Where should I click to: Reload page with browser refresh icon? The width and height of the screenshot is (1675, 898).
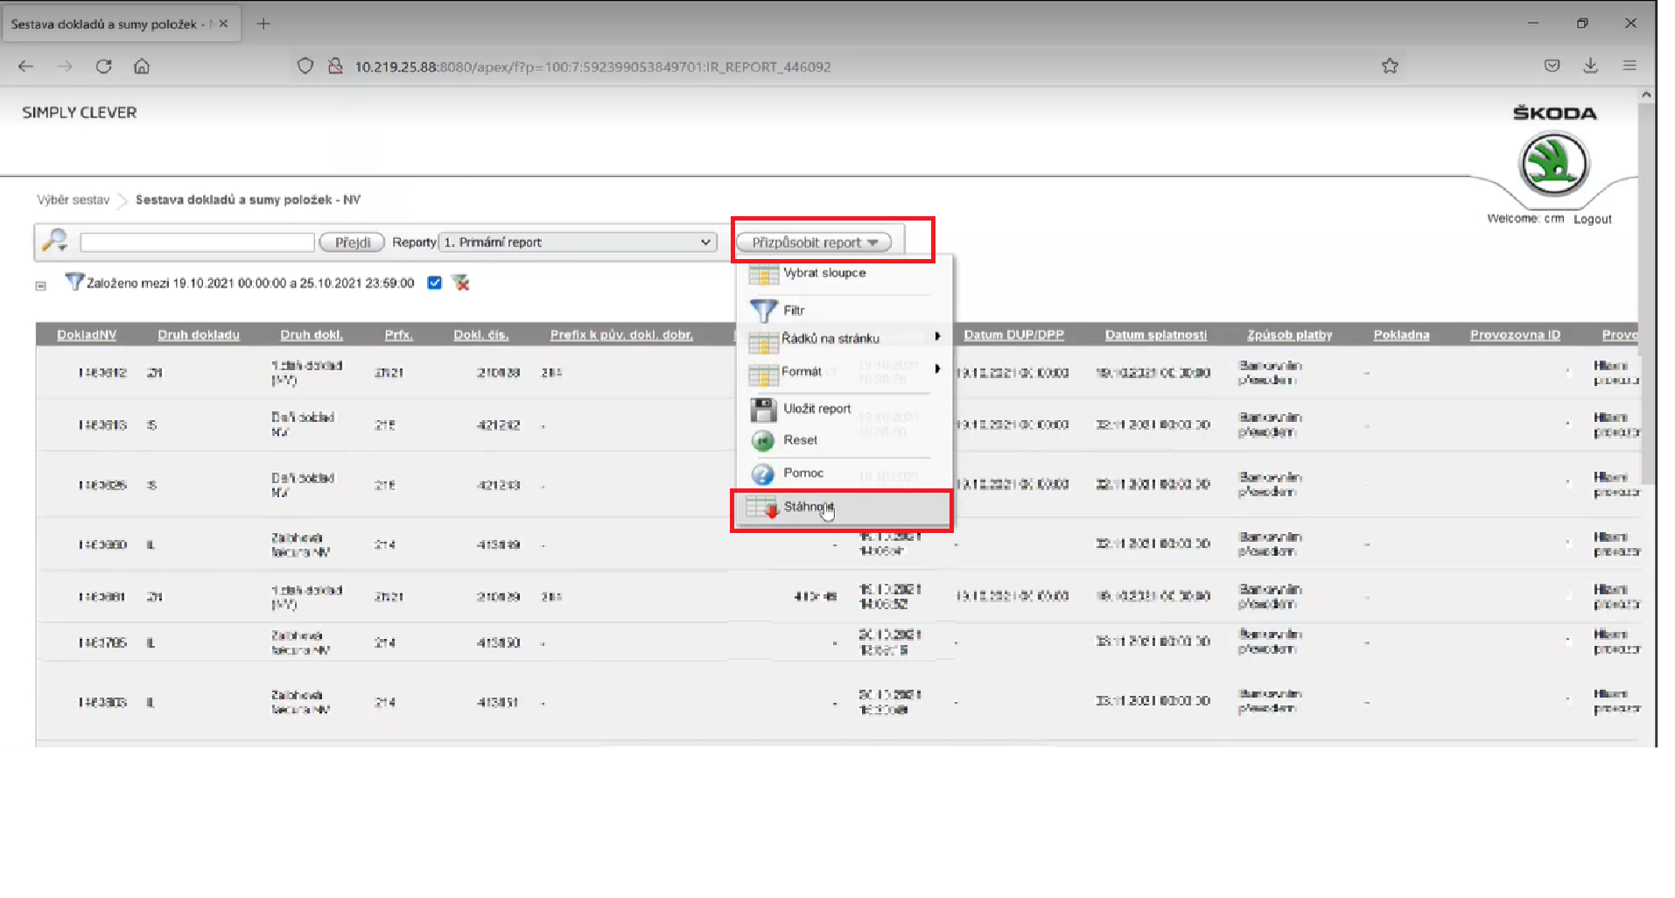(103, 67)
